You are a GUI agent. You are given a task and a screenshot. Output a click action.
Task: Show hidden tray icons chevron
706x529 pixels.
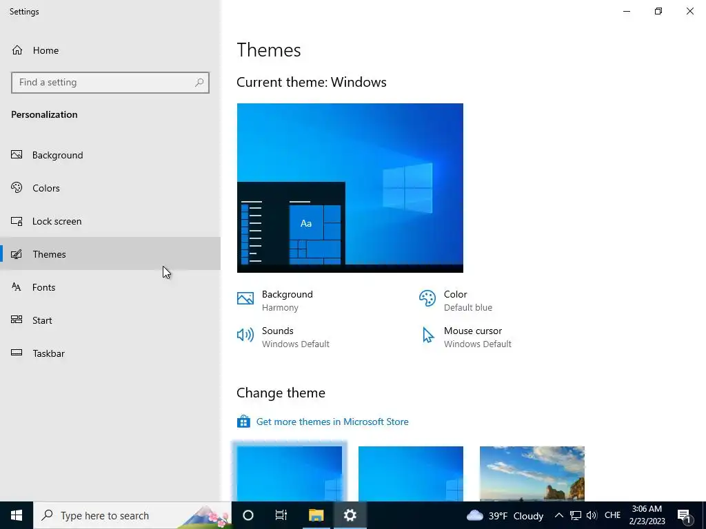(558, 515)
